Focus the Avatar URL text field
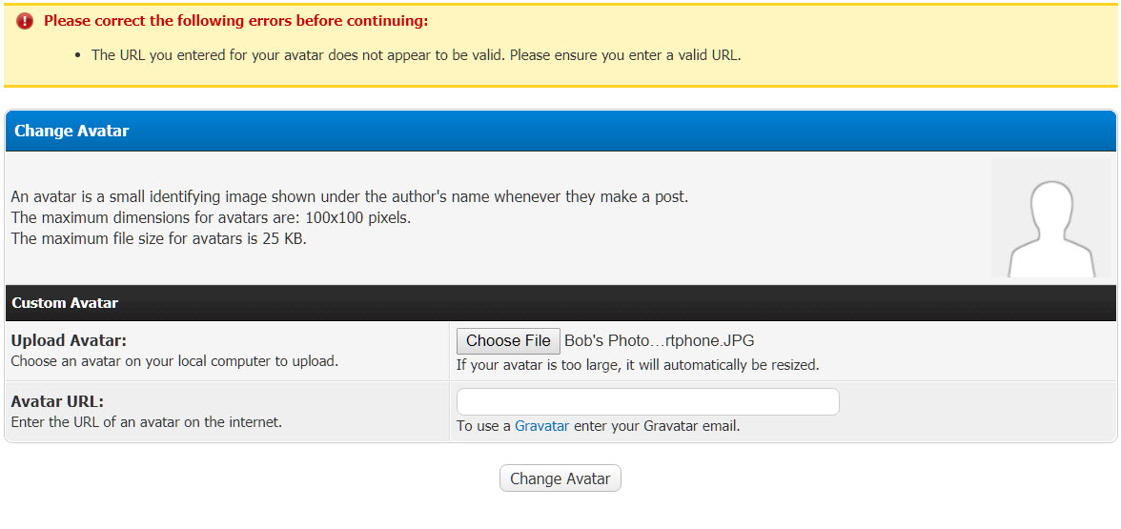This screenshot has height=529, width=1121. pos(647,401)
